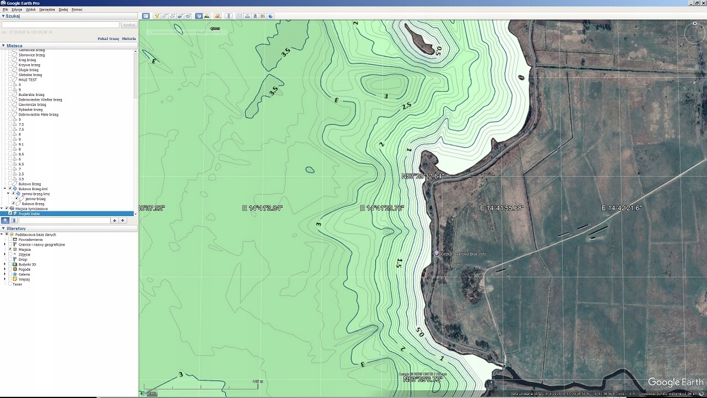Viewport: 707px width, 398px height.
Task: Open the Plik menu
Action: tap(5, 9)
